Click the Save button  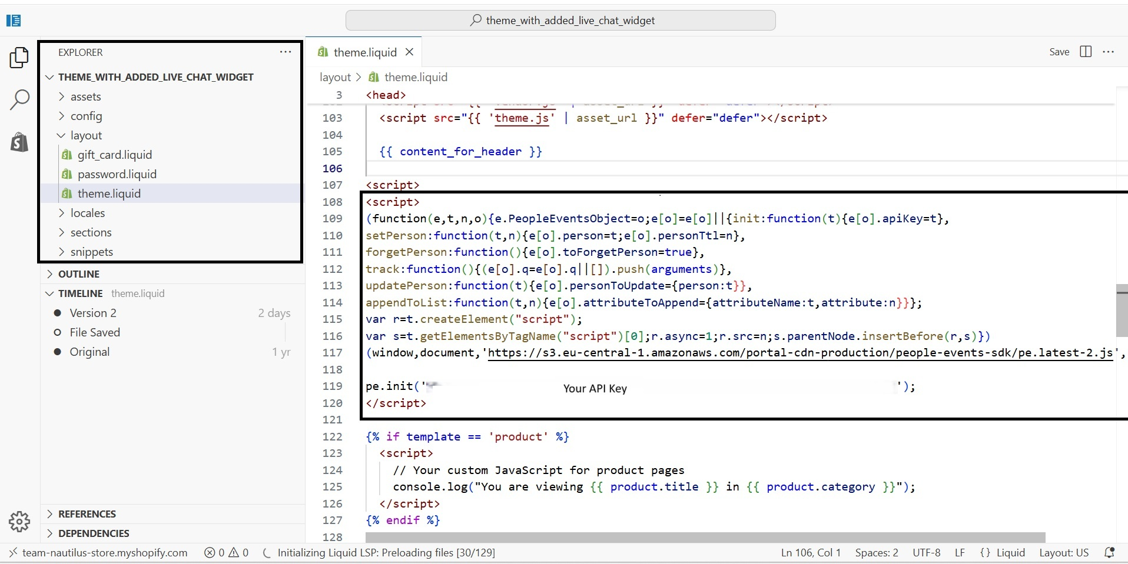(x=1059, y=52)
